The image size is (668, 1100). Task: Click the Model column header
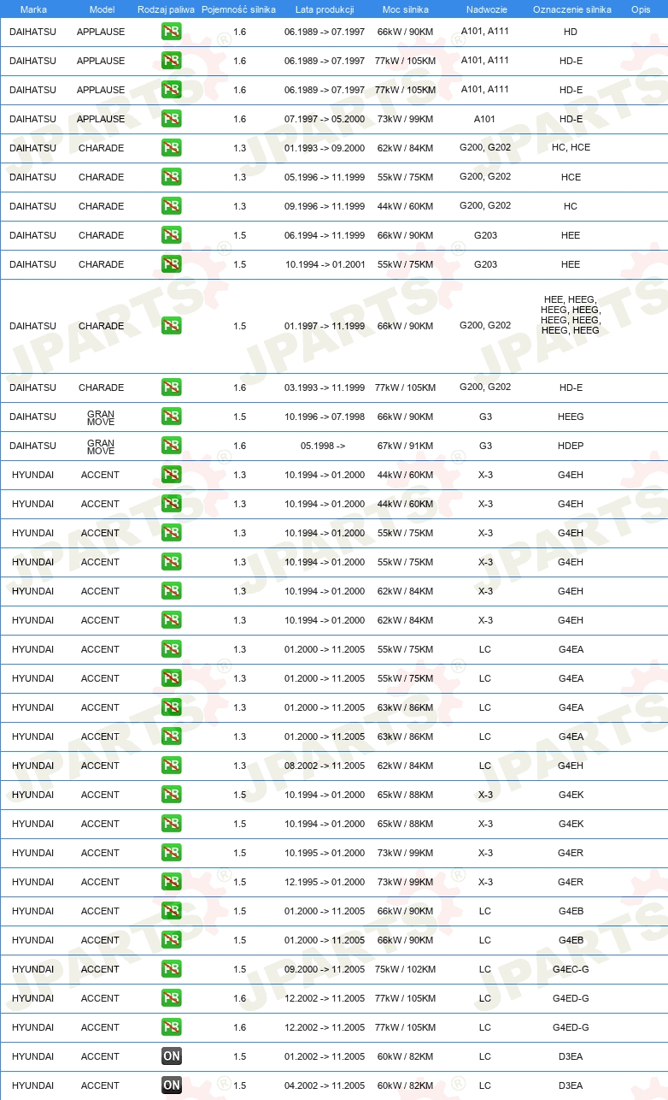pos(103,9)
